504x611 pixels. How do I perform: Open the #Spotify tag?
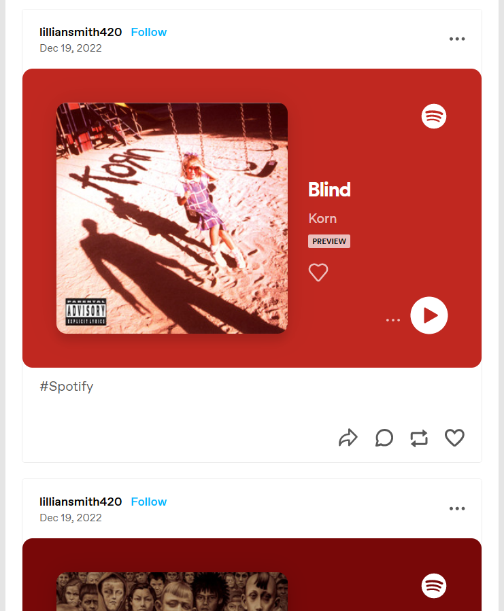[x=67, y=387]
